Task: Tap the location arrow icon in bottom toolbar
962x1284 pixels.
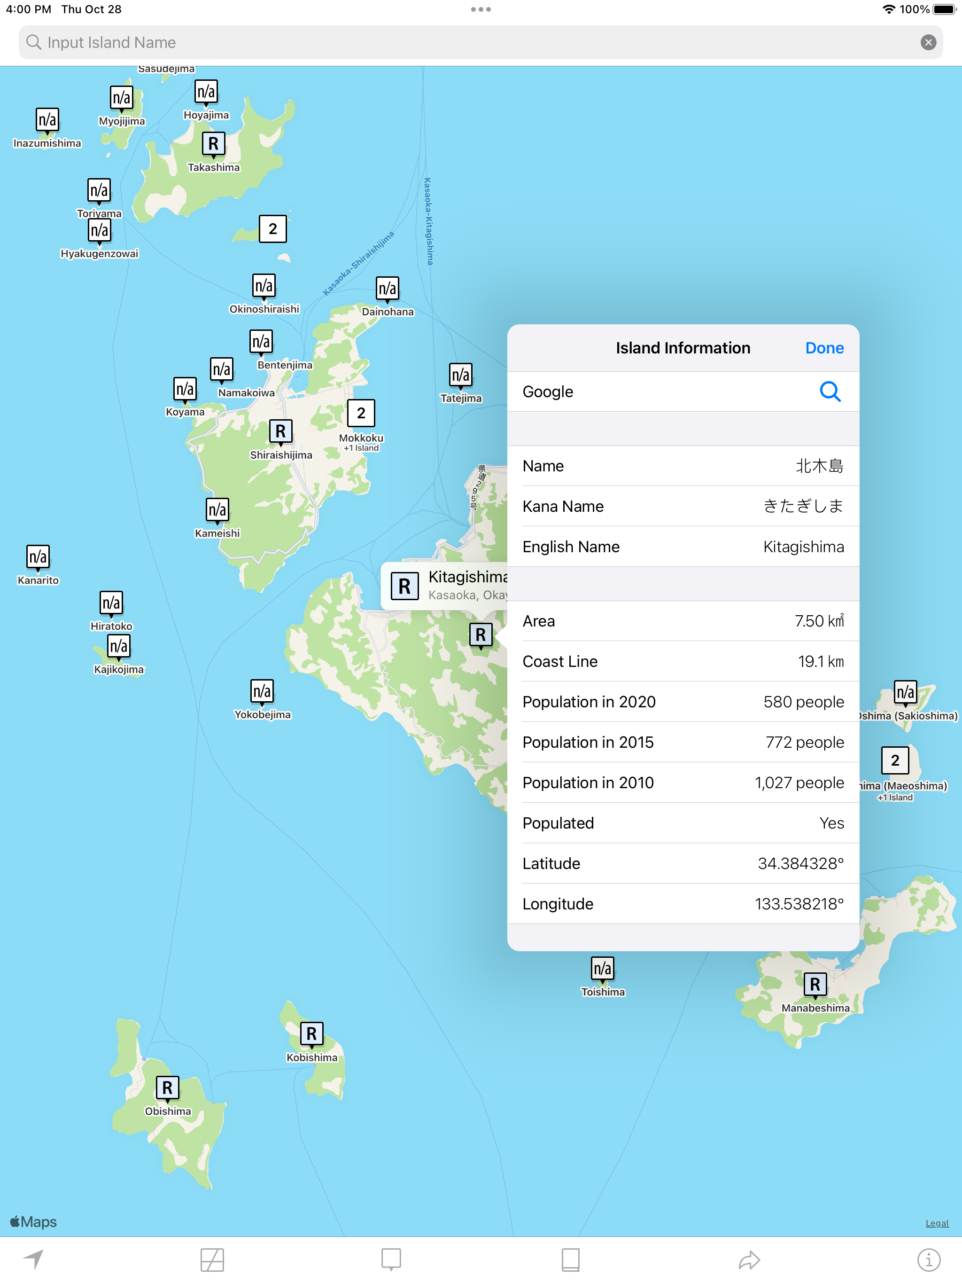Action: point(34,1260)
